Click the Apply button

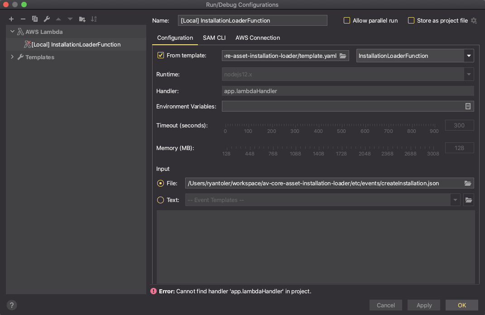[x=424, y=305]
